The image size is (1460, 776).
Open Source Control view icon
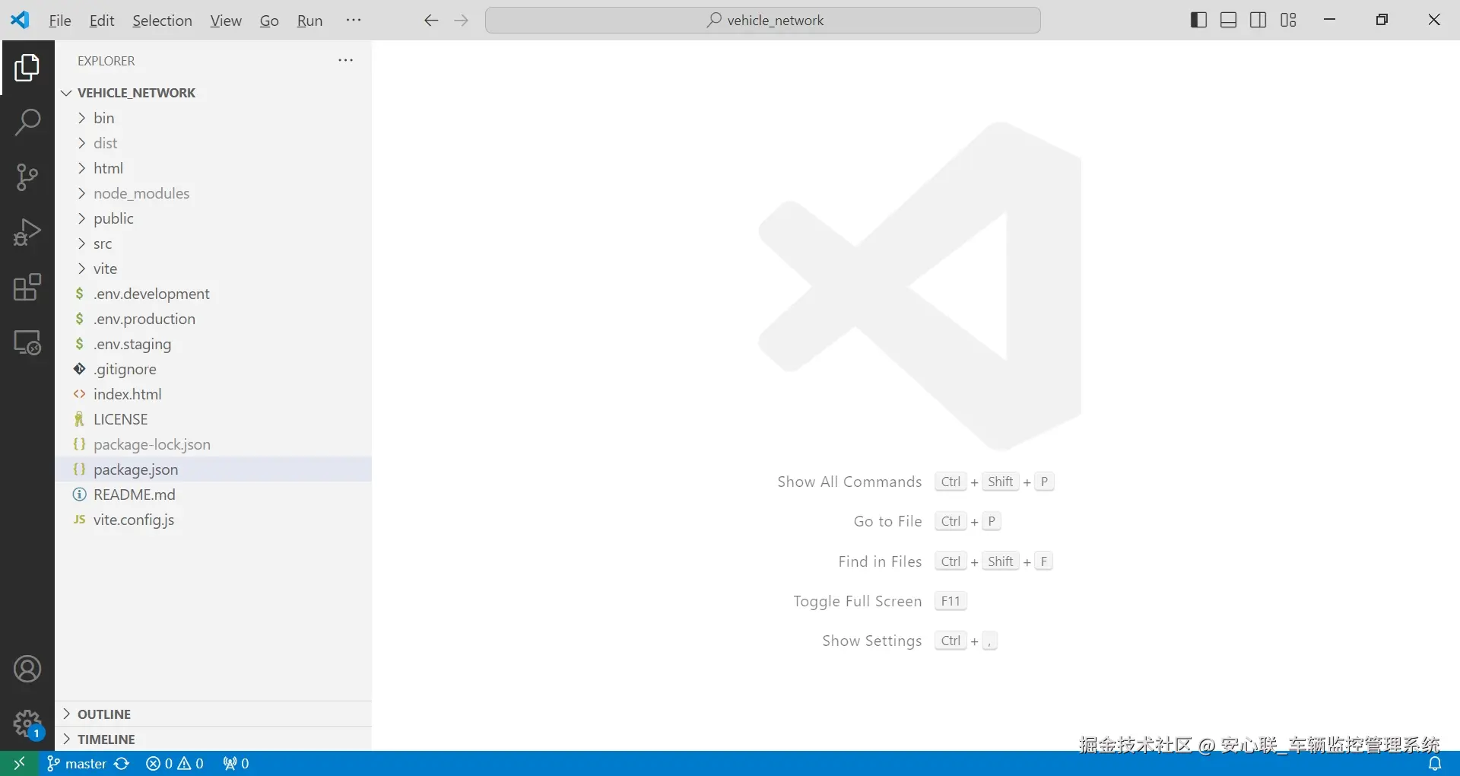27,177
